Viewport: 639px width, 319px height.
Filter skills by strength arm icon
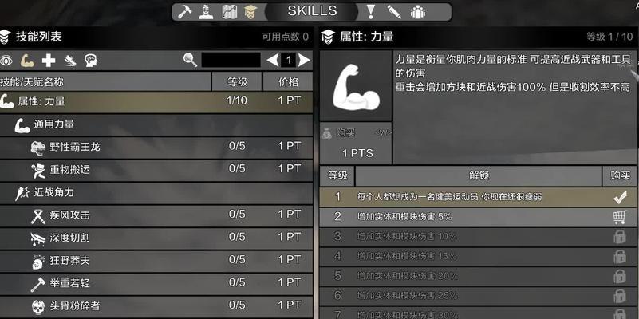coord(27,61)
